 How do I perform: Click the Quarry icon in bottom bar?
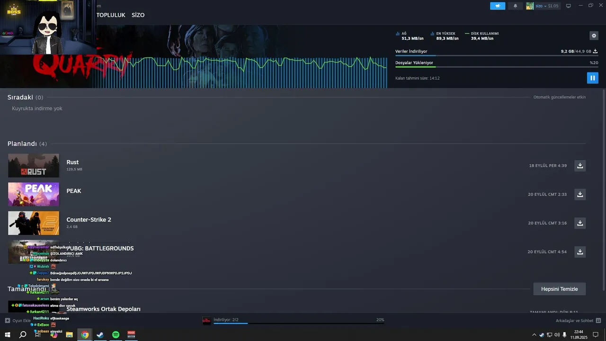click(206, 321)
